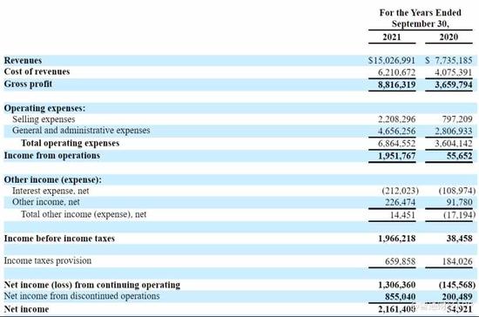
Task: Click income before taxes value 1,966,218
Action: pyautogui.click(x=396, y=239)
